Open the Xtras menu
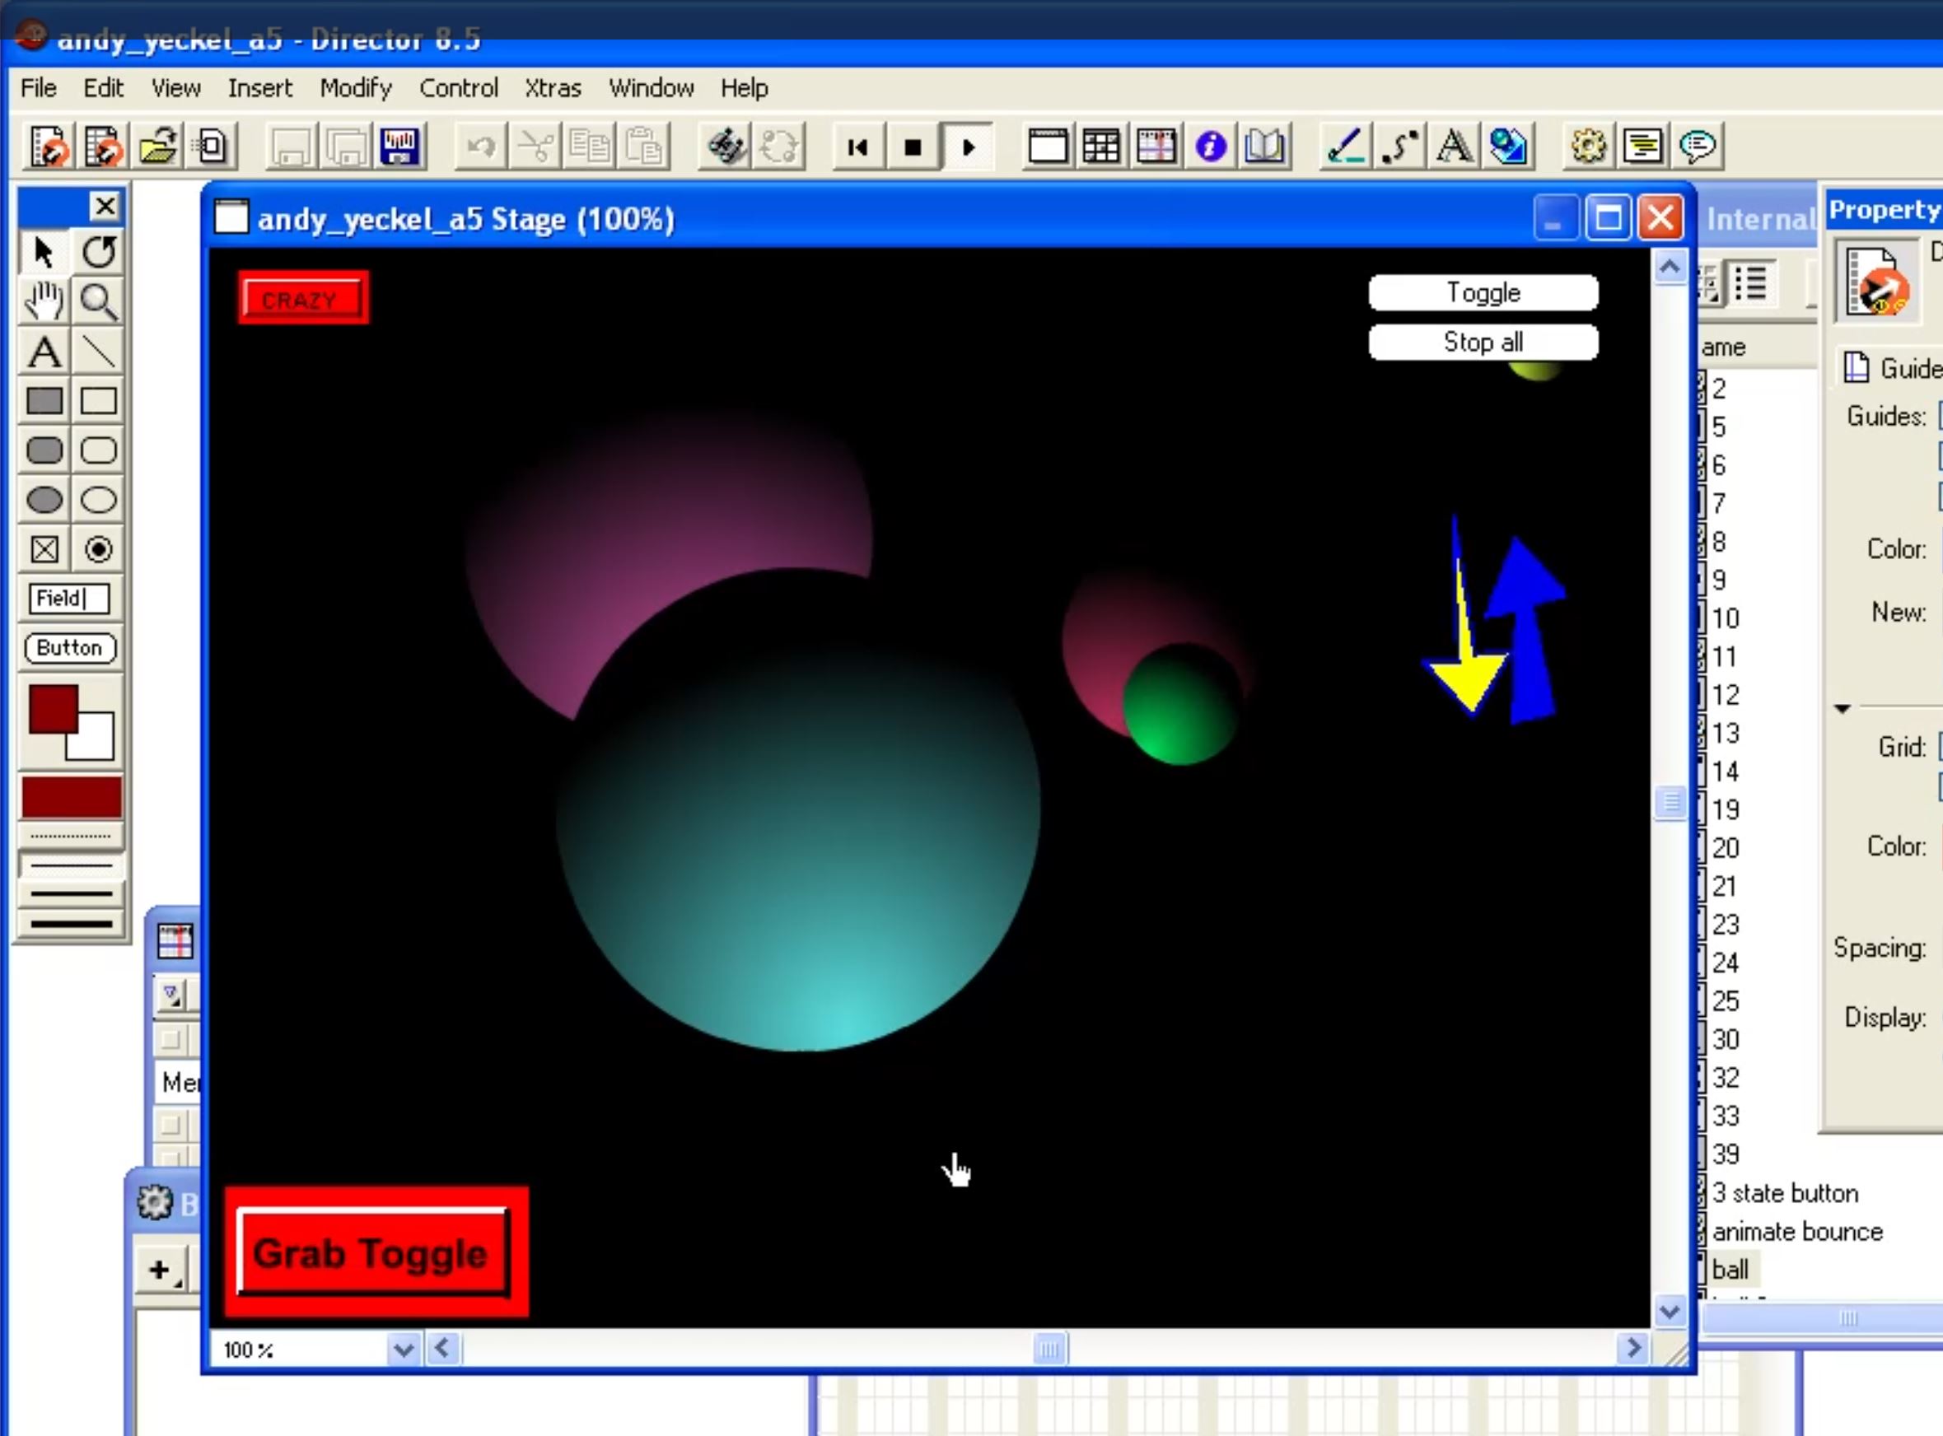This screenshot has width=1943, height=1436. tap(552, 88)
